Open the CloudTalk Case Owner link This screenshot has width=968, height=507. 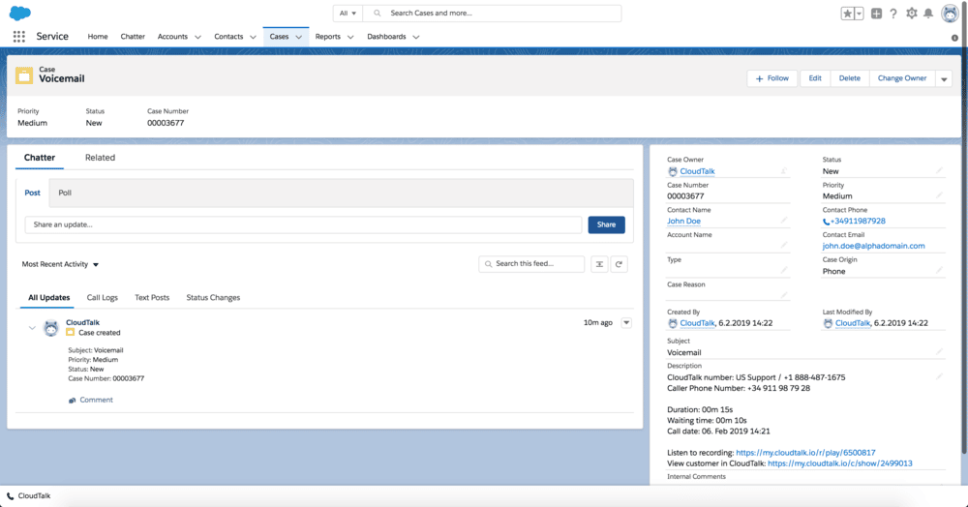697,171
